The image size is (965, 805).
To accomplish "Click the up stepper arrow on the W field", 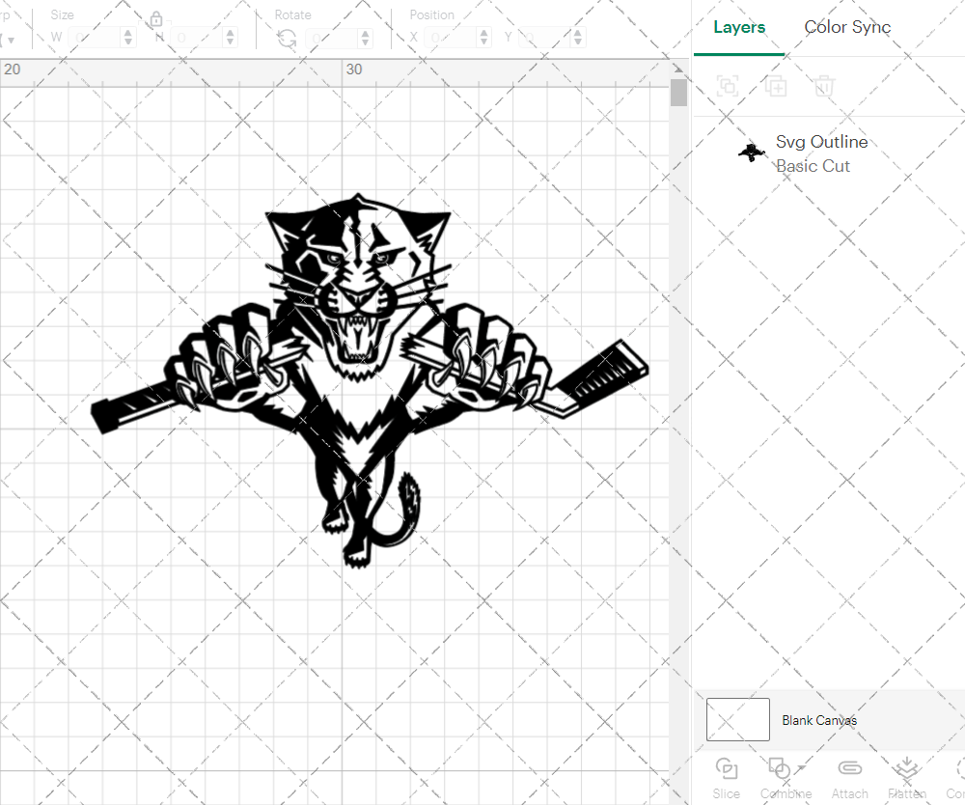I will pos(126,32).
